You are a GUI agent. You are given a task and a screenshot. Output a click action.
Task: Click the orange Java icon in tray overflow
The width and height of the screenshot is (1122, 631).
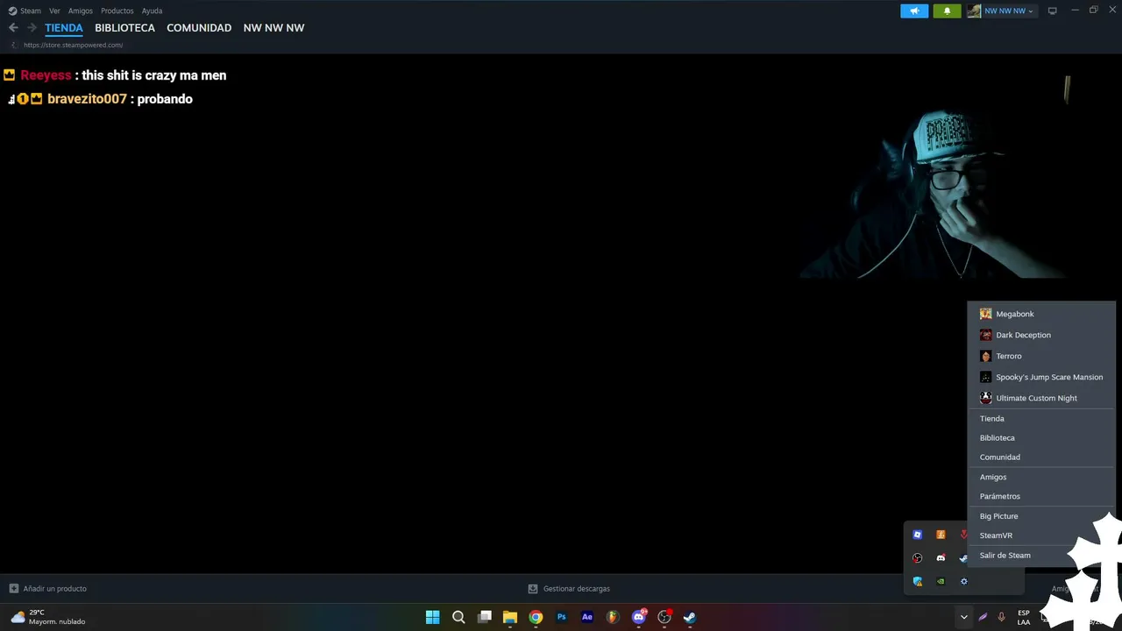click(941, 535)
